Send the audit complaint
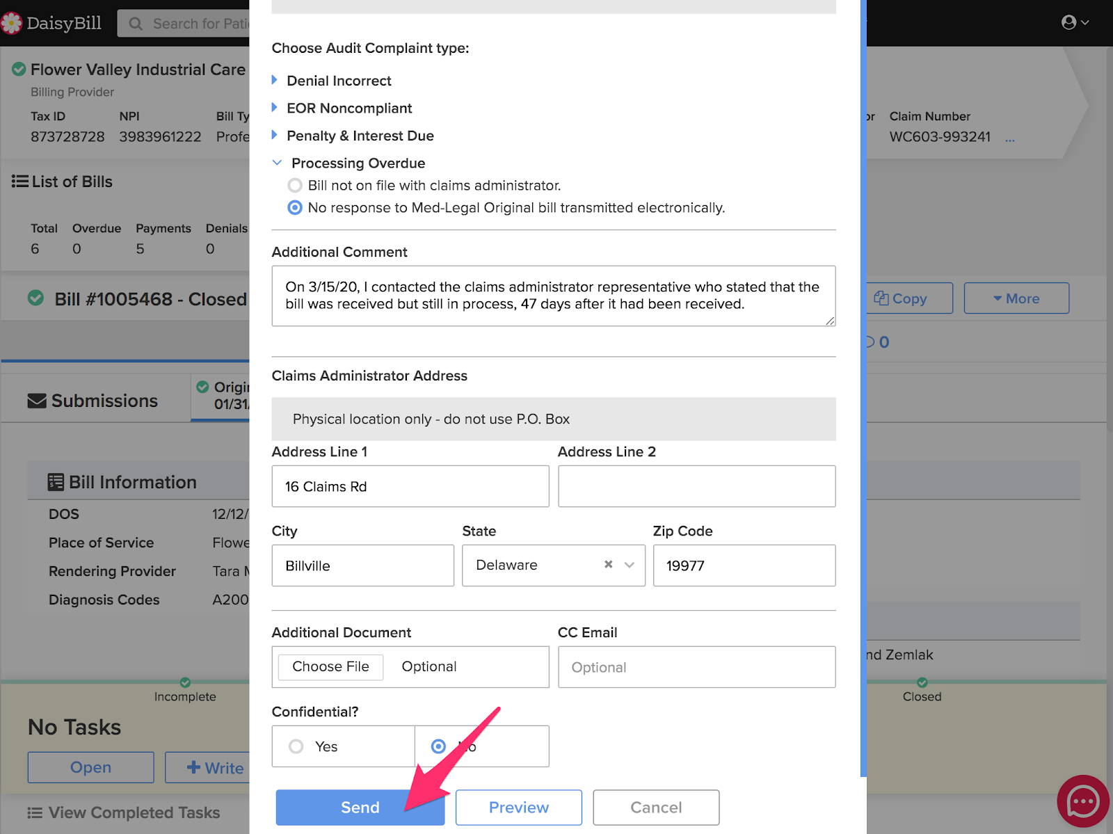Viewport: 1113px width, 834px height. pyautogui.click(x=360, y=808)
